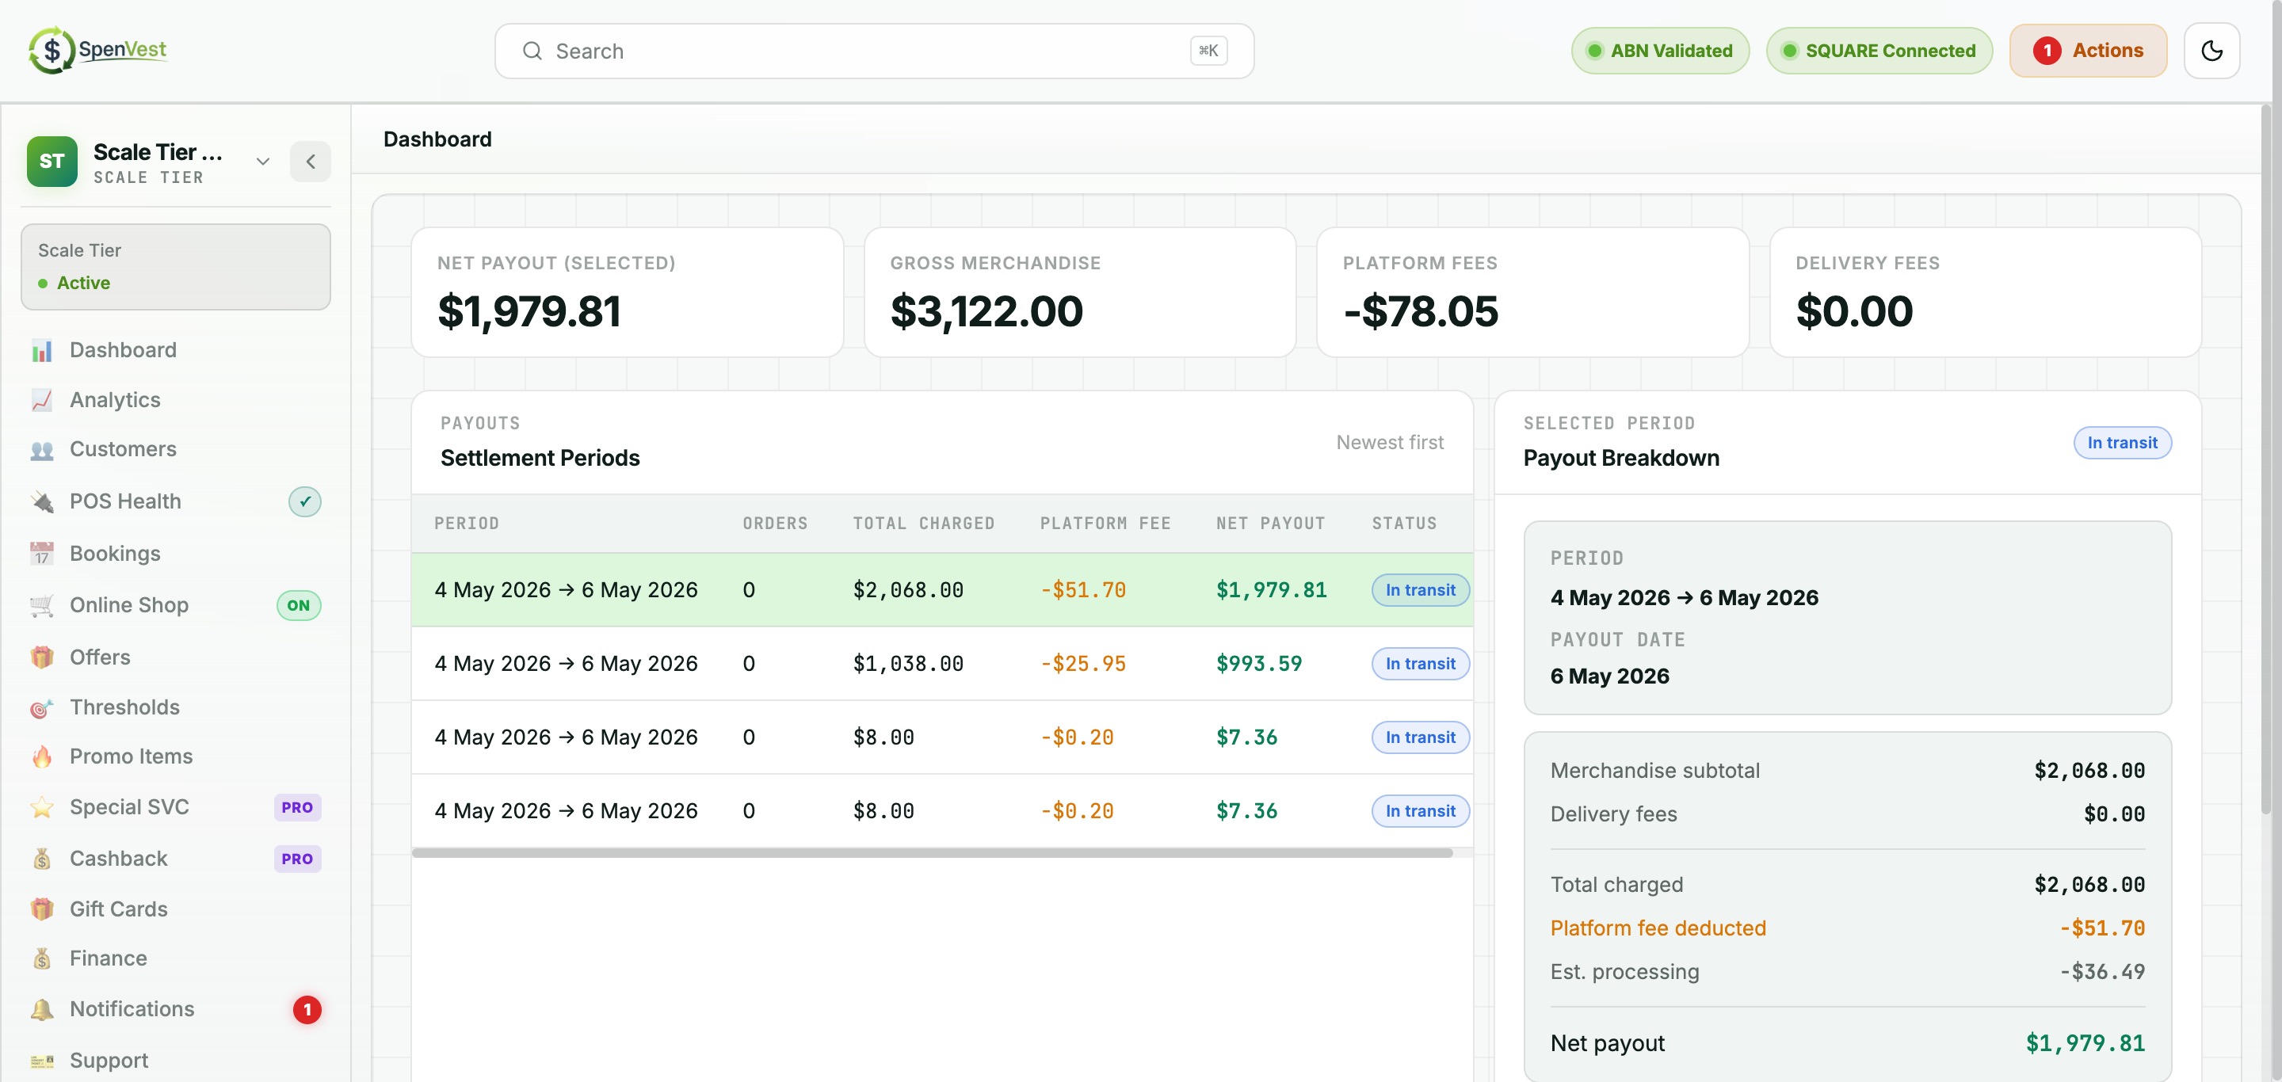Toggle dark mode moon icon
Image resolution: width=2282 pixels, height=1082 pixels.
(2211, 51)
